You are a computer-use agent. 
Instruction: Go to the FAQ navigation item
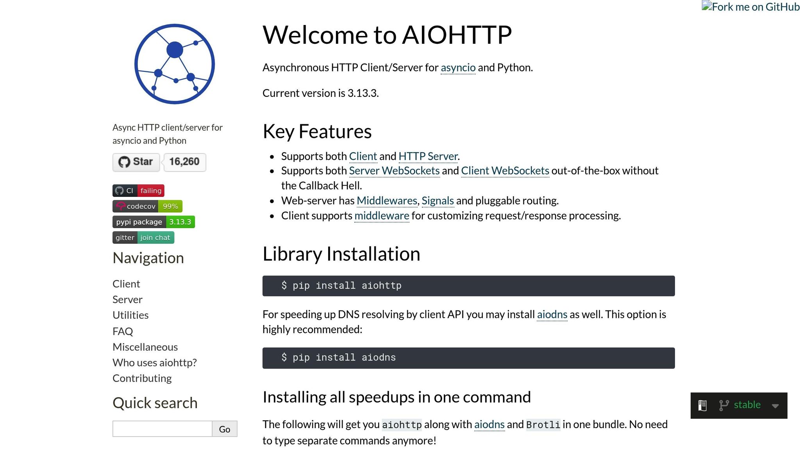click(x=123, y=331)
